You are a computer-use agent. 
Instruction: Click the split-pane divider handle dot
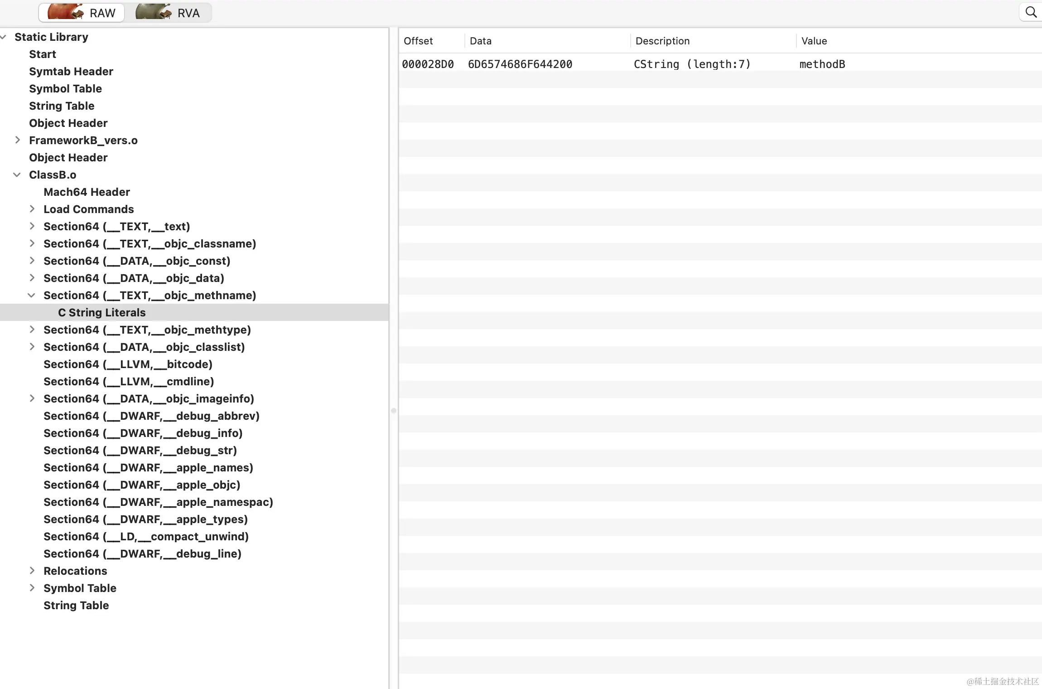tap(394, 411)
